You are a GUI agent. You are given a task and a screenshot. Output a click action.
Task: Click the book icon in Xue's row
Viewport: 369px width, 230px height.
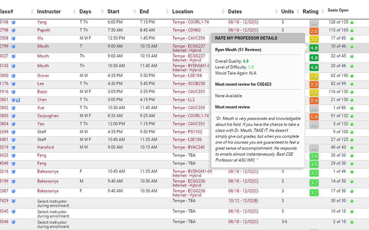tap(13, 108)
